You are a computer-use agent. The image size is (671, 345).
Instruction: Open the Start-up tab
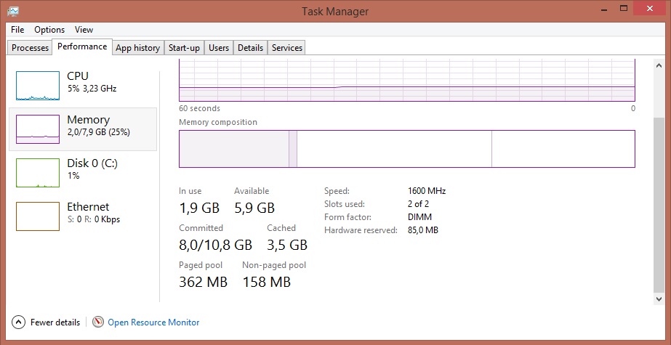184,48
